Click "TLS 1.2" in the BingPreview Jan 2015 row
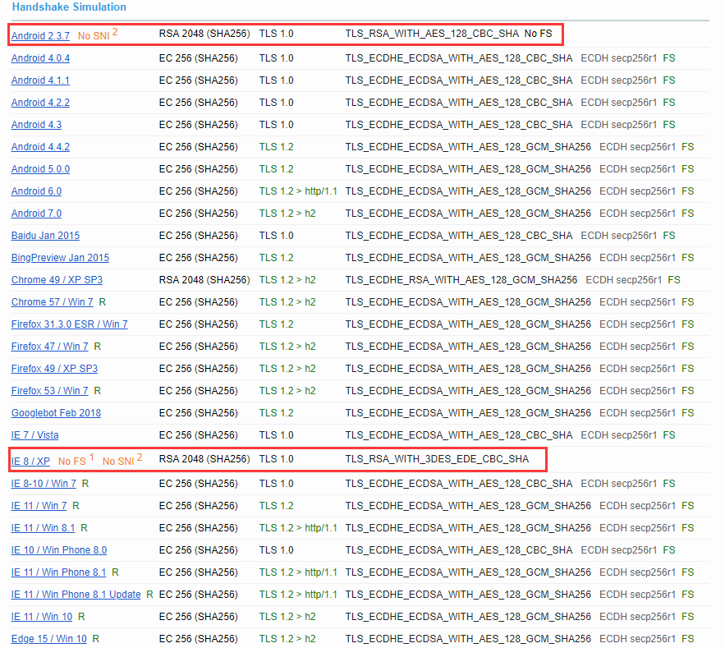This screenshot has height=648, width=725. [x=277, y=258]
